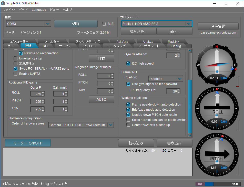This screenshot has width=244, height=187.
Task: Enable UART2 checkbox
Action: (x=16, y=74)
